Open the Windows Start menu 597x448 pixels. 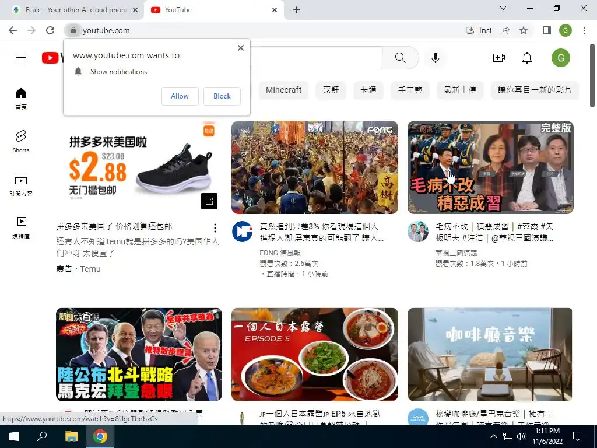point(14,436)
